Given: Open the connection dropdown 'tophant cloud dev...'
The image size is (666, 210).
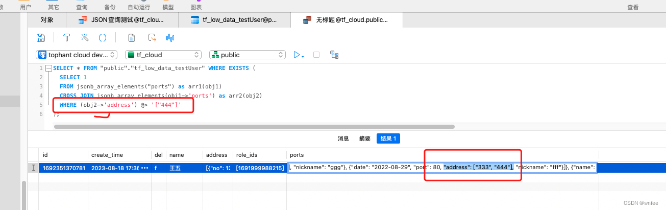Looking at the screenshot, I should point(77,55).
